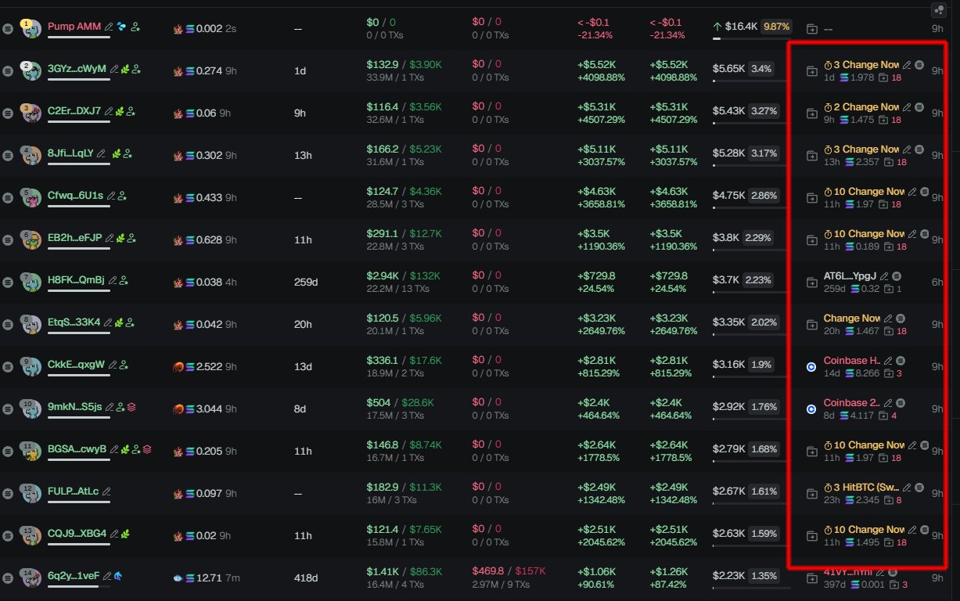
Task: Click the Coinbase logo in CkkE...qxgW row
Action: click(x=811, y=365)
